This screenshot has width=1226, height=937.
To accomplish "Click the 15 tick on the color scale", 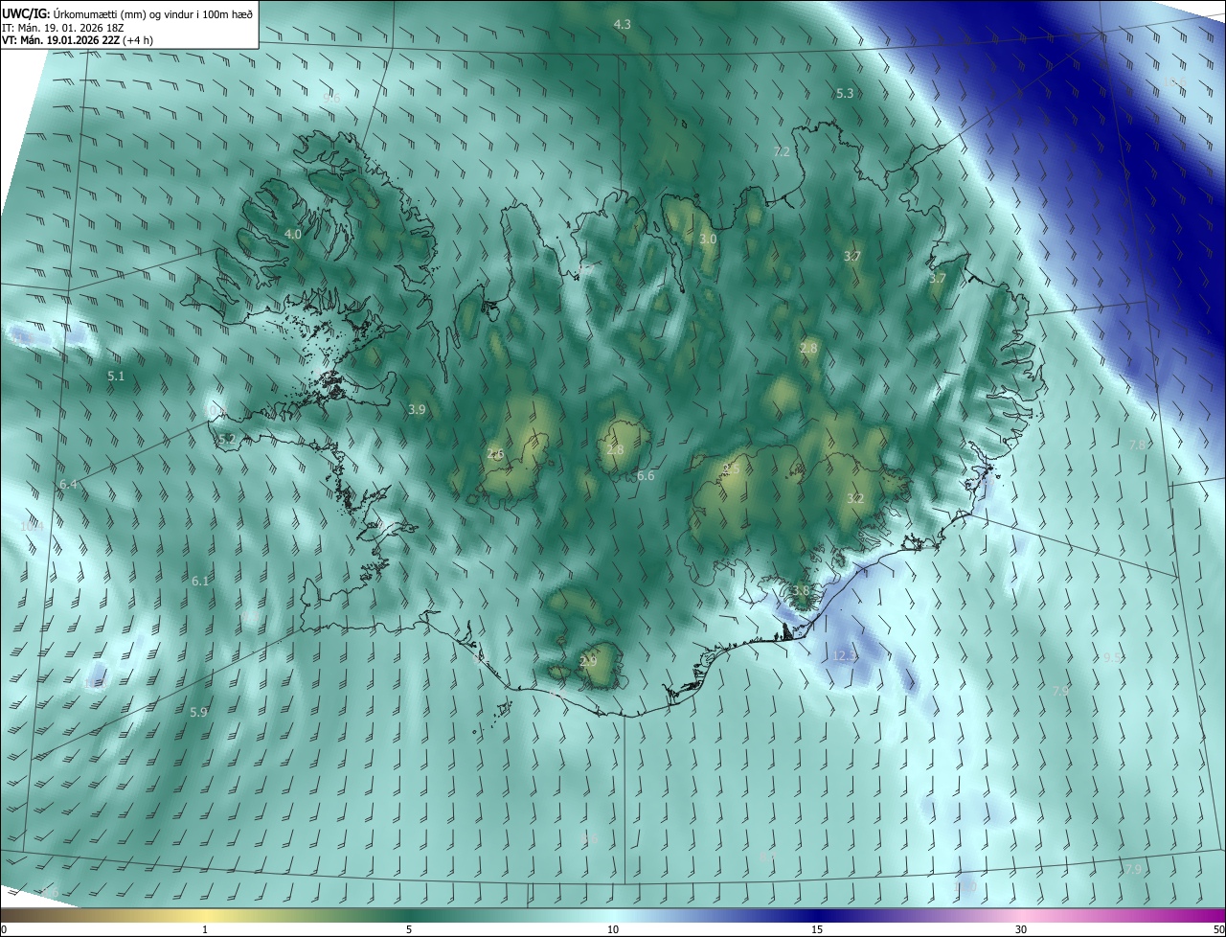I will pos(817,930).
